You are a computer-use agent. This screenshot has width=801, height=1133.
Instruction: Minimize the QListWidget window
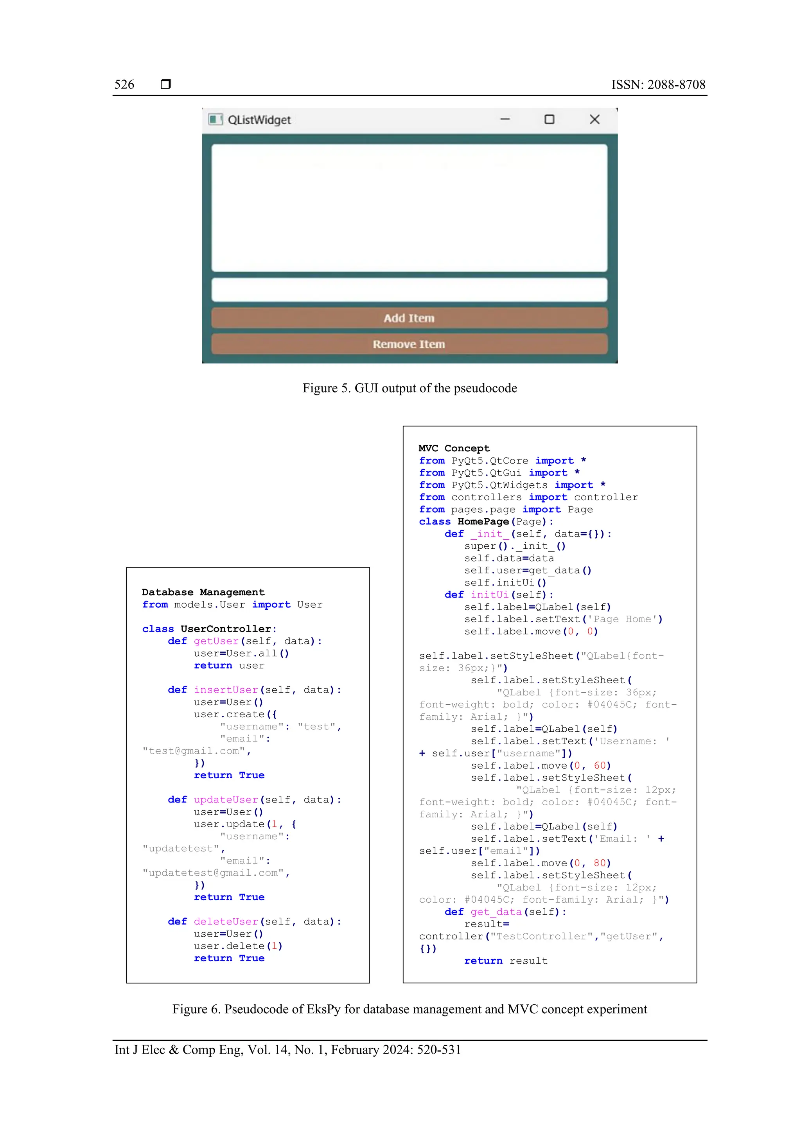point(505,119)
